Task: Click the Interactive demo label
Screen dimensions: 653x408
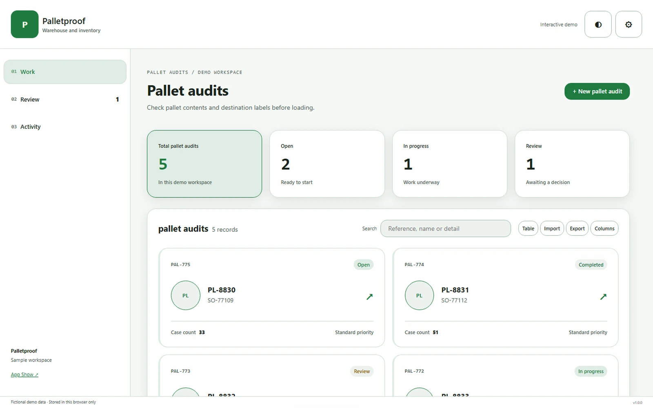Action: click(x=559, y=24)
